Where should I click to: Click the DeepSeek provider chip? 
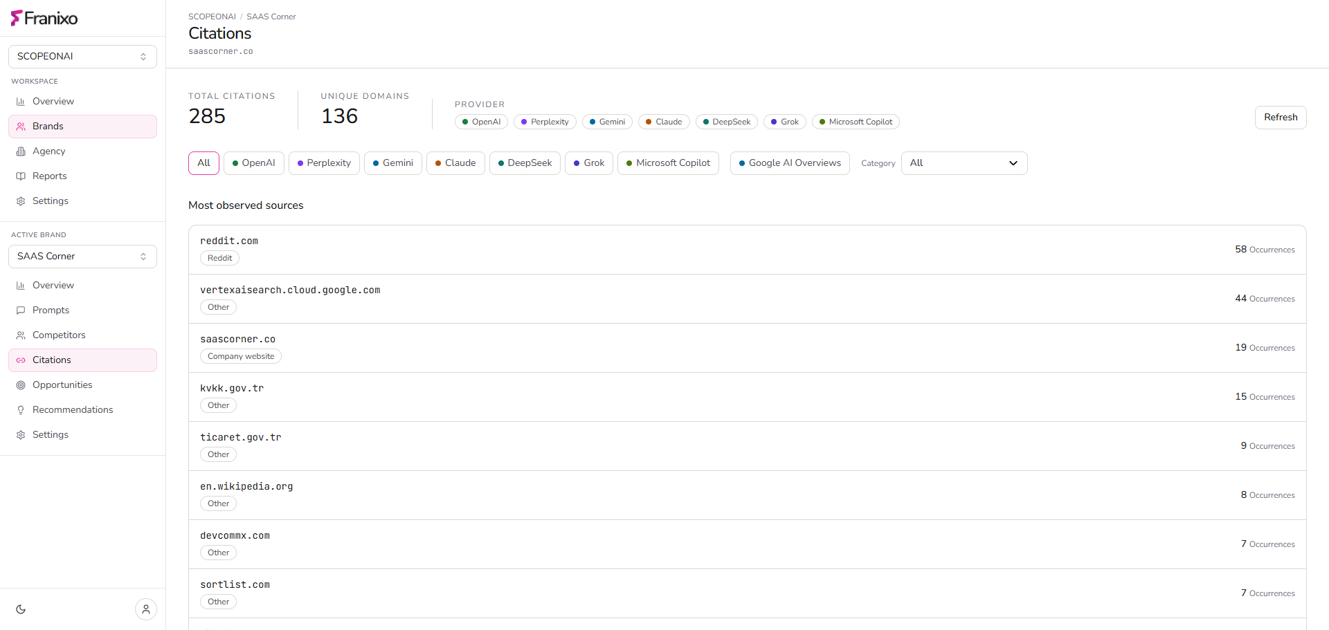tap(727, 122)
